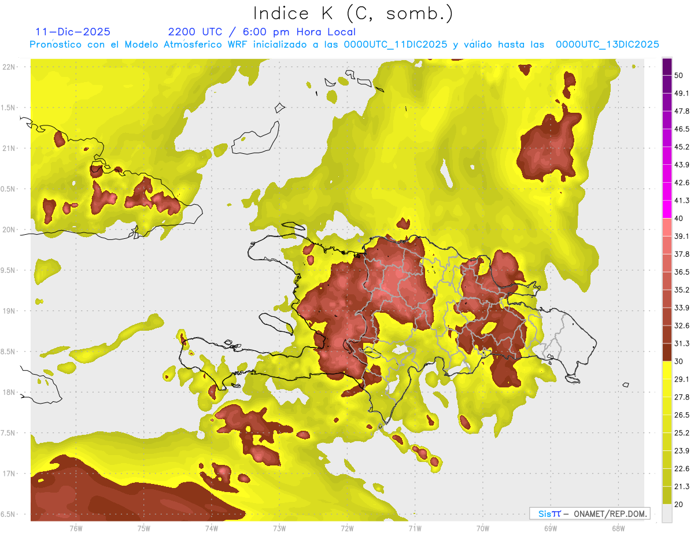694x536 pixels.
Task: Click the "72W" longitude label
Action: tap(347, 528)
